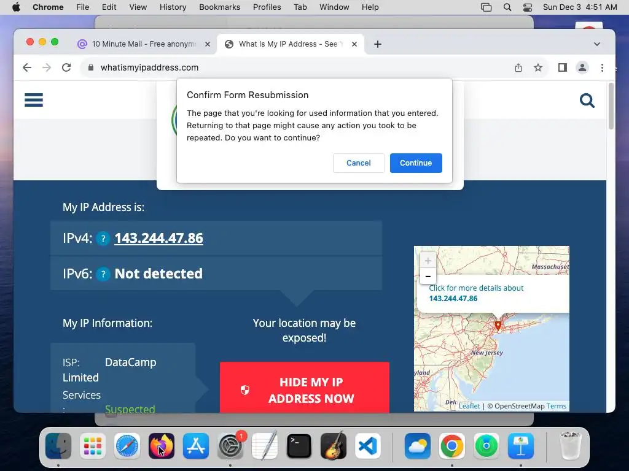Image resolution: width=629 pixels, height=471 pixels.
Task: Open the site hamburger menu
Action: (x=34, y=100)
